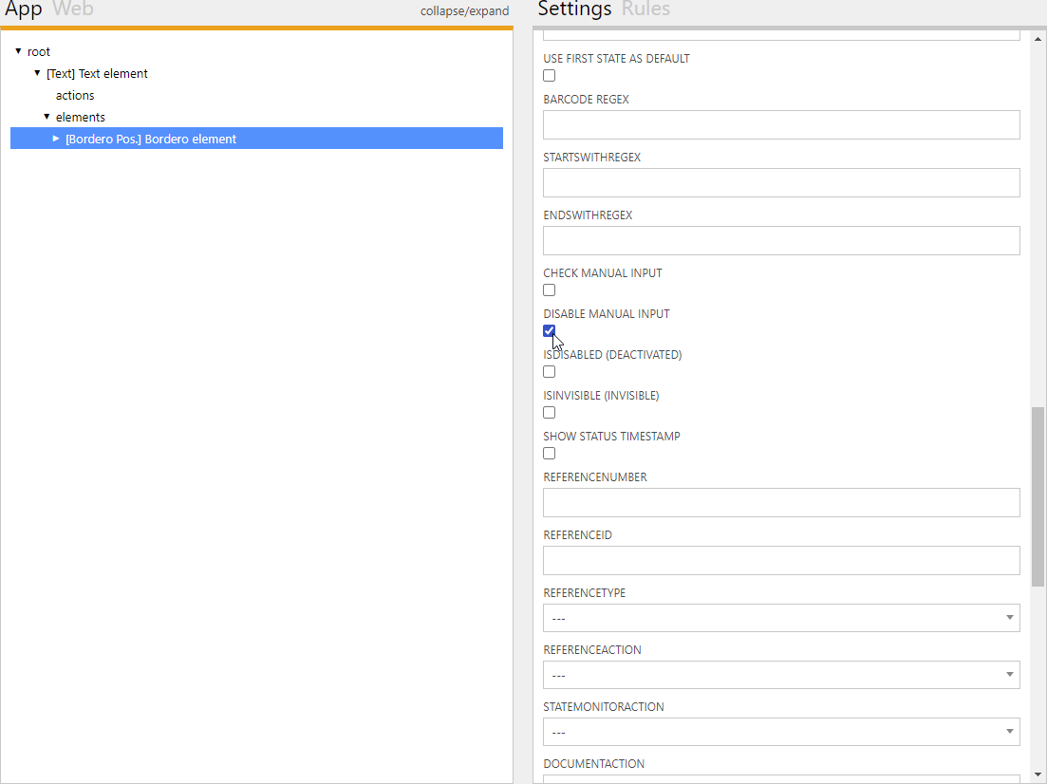Expand the Bordero element node arrow
The height and width of the screenshot is (784, 1047).
56,139
